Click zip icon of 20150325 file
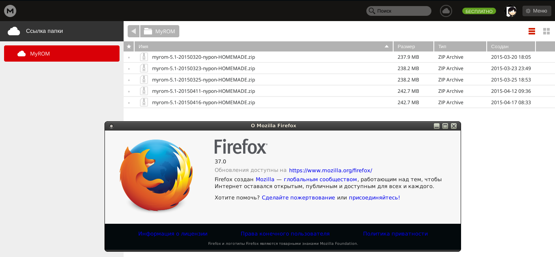This screenshot has width=555, height=257. tap(144, 80)
